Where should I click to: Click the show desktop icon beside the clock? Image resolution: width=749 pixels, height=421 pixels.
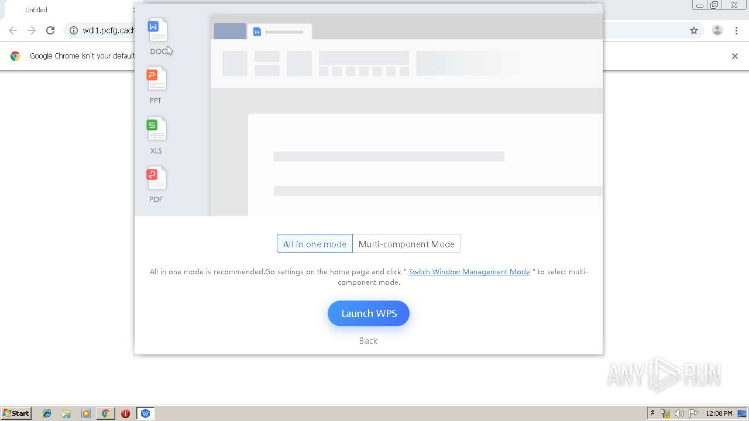(x=743, y=413)
